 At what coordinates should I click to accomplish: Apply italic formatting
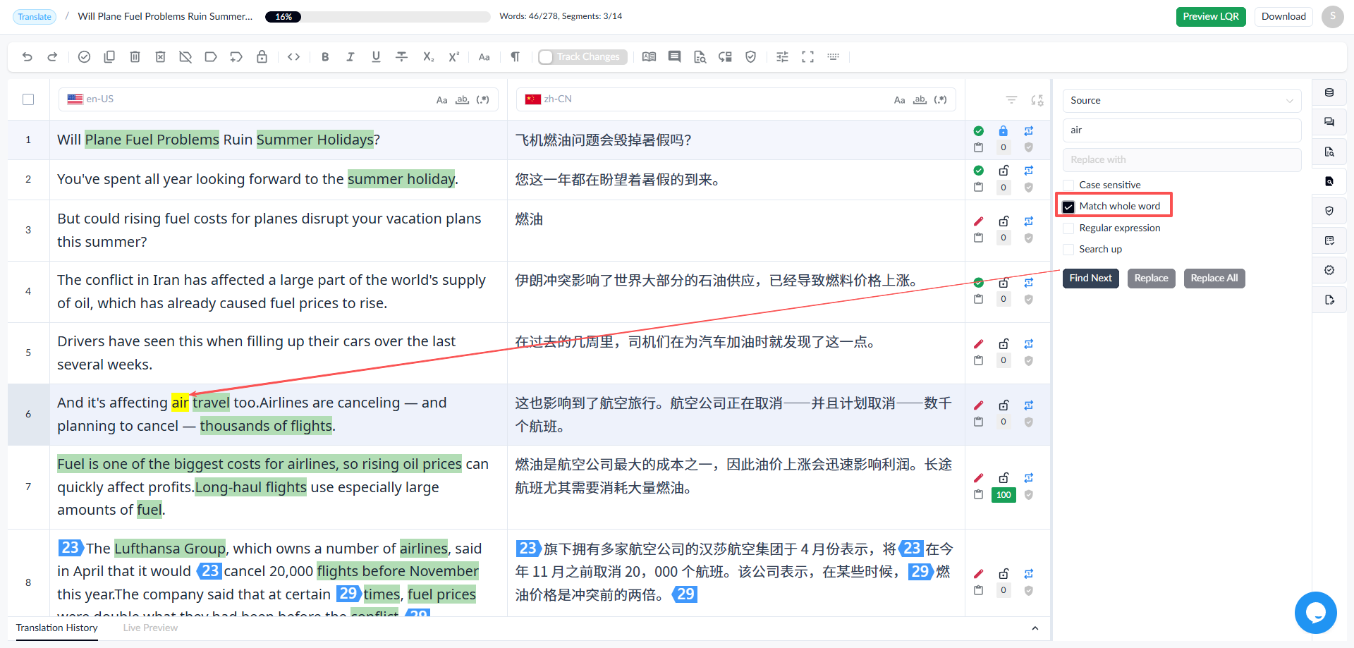point(350,57)
